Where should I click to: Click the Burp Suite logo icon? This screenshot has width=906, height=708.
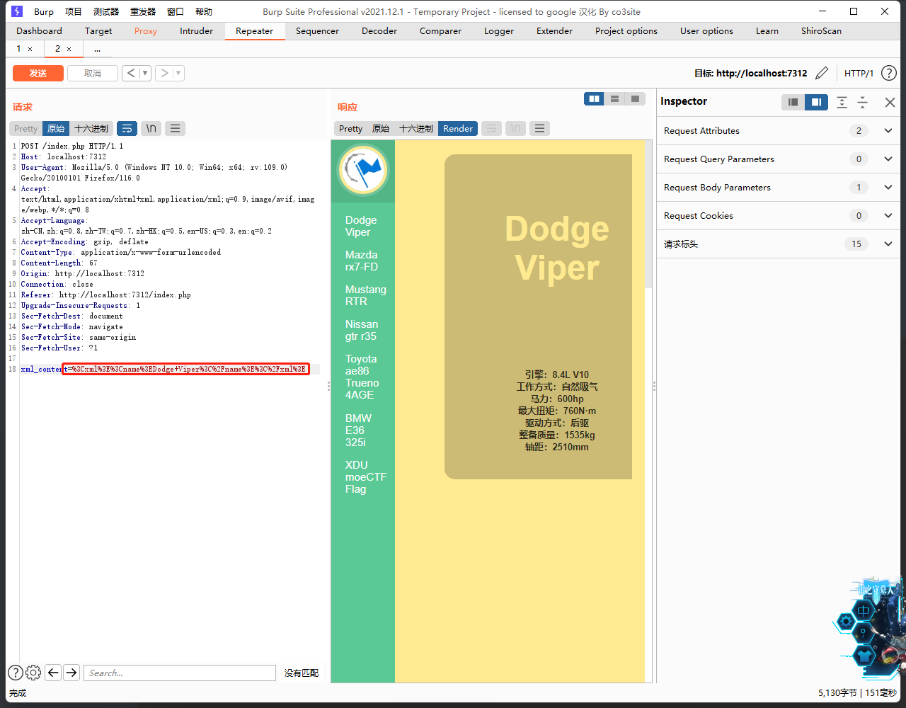click(x=17, y=11)
